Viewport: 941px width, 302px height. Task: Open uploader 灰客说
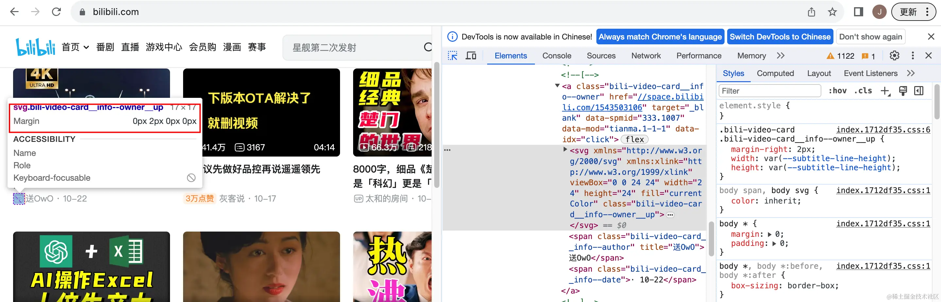(x=231, y=199)
